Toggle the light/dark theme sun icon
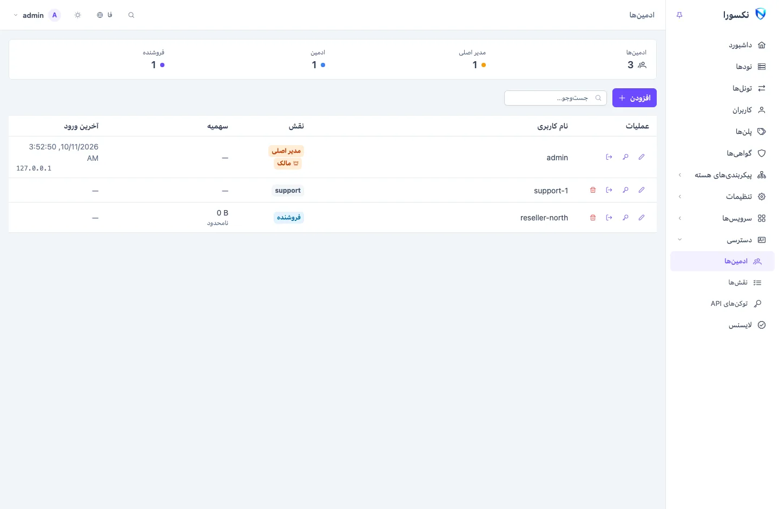Screen dimensions: 779x509 tap(78, 15)
